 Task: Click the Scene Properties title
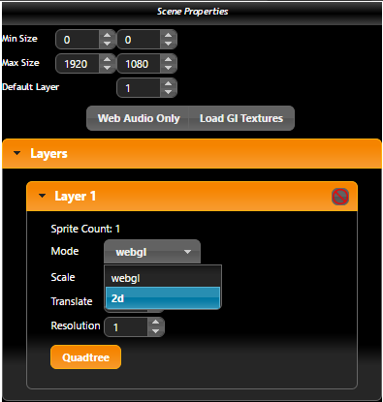(192, 12)
